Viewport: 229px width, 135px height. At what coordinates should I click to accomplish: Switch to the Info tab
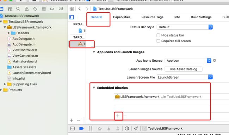click(x=177, y=17)
